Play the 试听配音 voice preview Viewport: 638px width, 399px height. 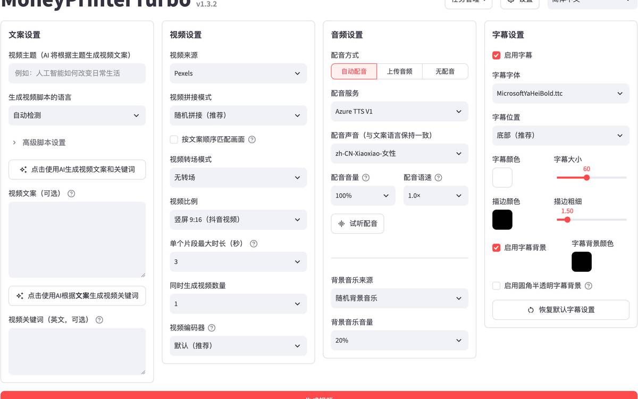click(357, 223)
